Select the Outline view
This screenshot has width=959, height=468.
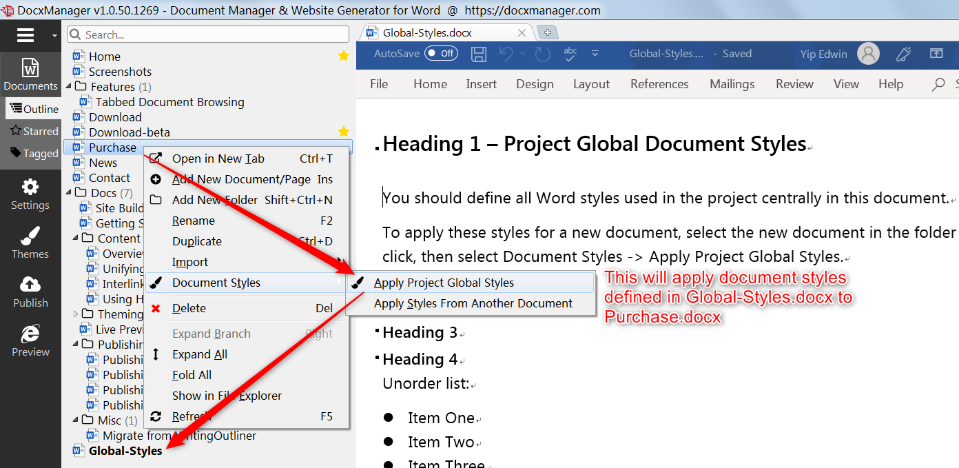pyautogui.click(x=34, y=109)
